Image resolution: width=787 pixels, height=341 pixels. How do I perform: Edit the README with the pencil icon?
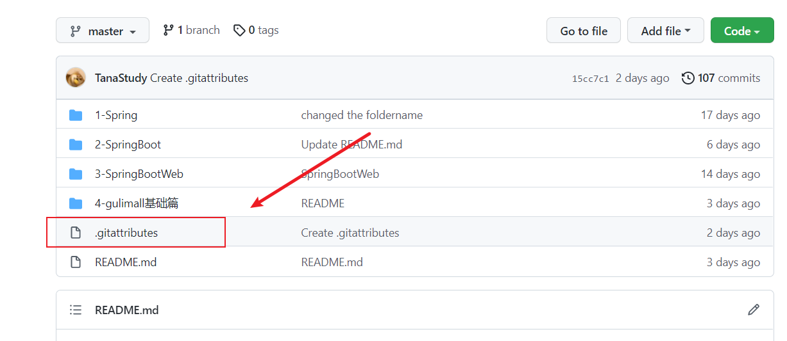(x=754, y=310)
